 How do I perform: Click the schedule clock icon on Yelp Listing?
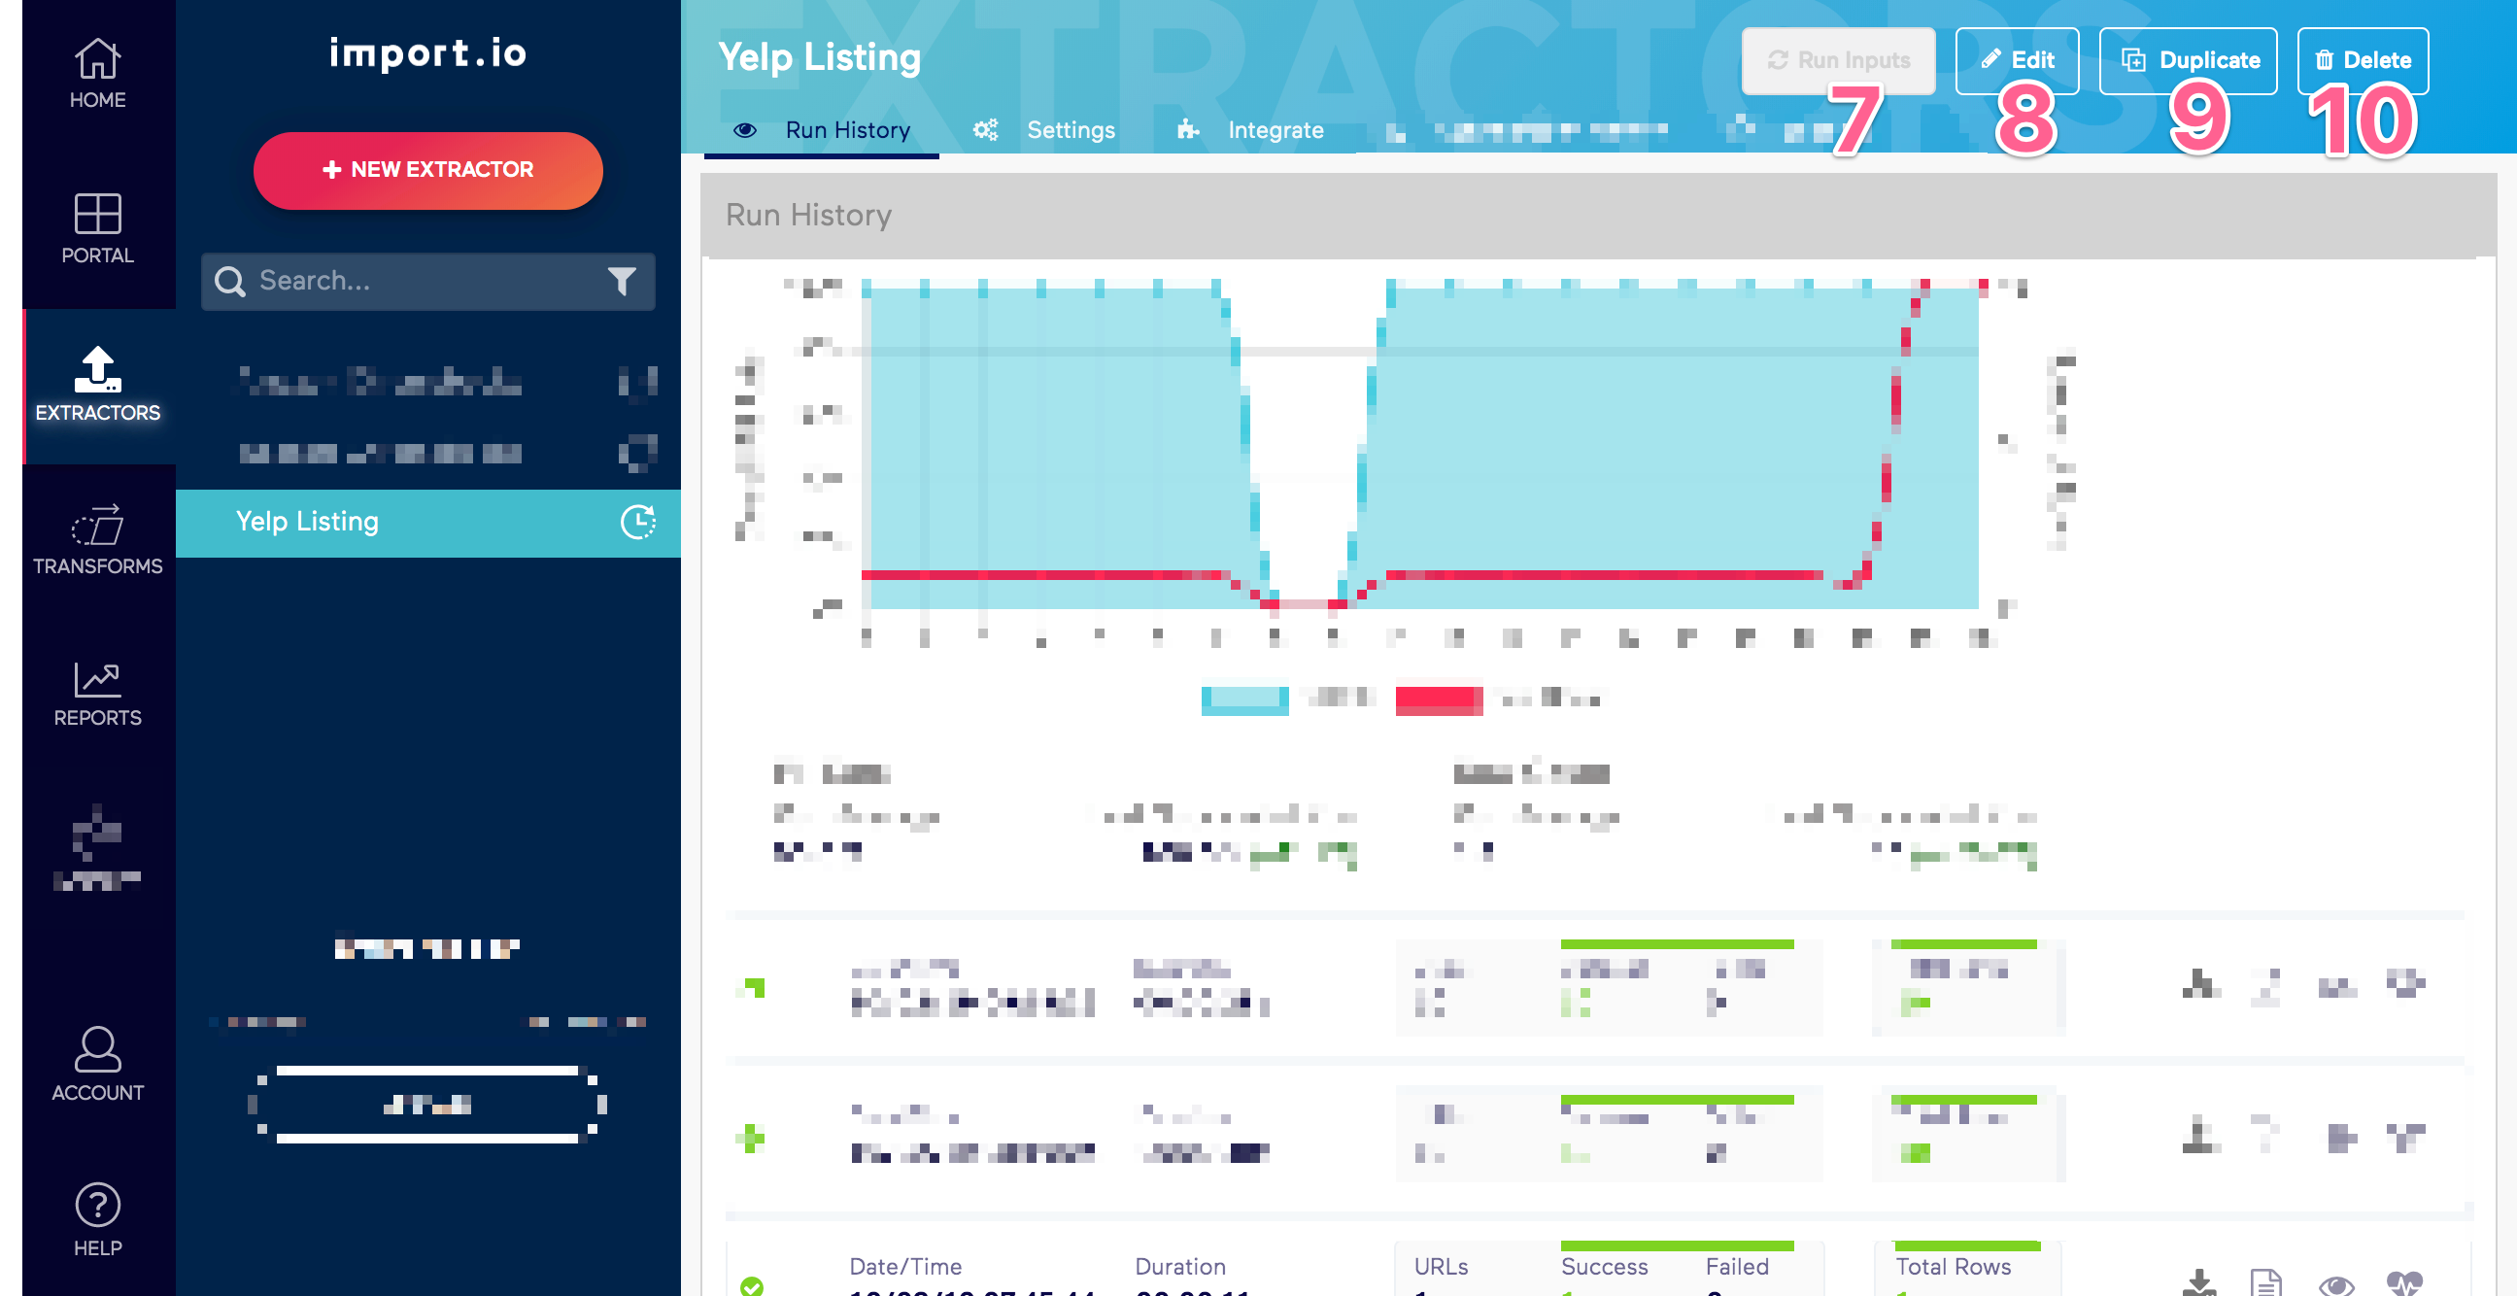tap(637, 522)
